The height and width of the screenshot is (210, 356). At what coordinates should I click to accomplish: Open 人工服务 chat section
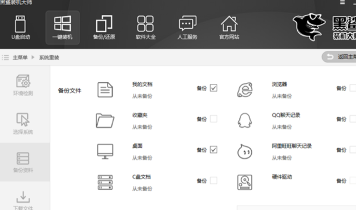coord(187,28)
